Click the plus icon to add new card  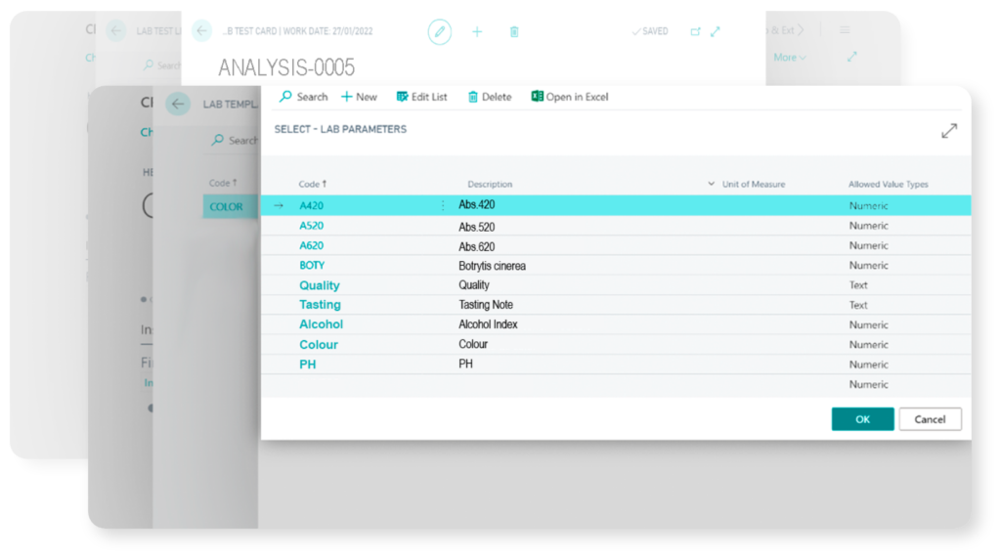click(x=477, y=31)
